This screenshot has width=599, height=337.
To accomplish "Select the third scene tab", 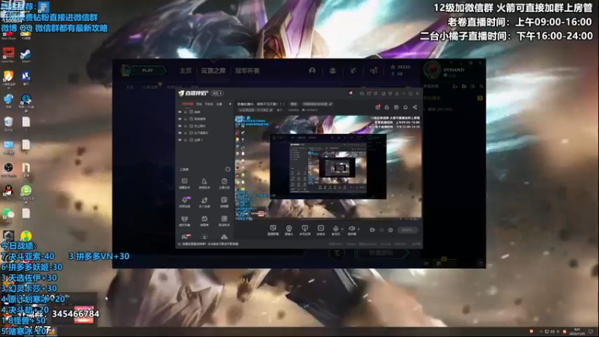I will pyautogui.click(x=209, y=104).
